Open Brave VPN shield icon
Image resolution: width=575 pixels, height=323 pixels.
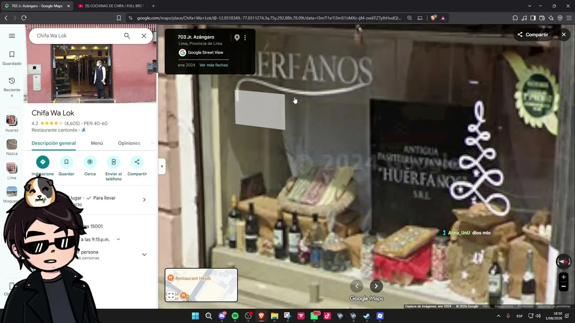pyautogui.click(x=560, y=18)
